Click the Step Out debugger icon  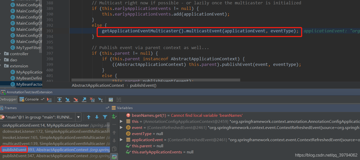click(84, 100)
